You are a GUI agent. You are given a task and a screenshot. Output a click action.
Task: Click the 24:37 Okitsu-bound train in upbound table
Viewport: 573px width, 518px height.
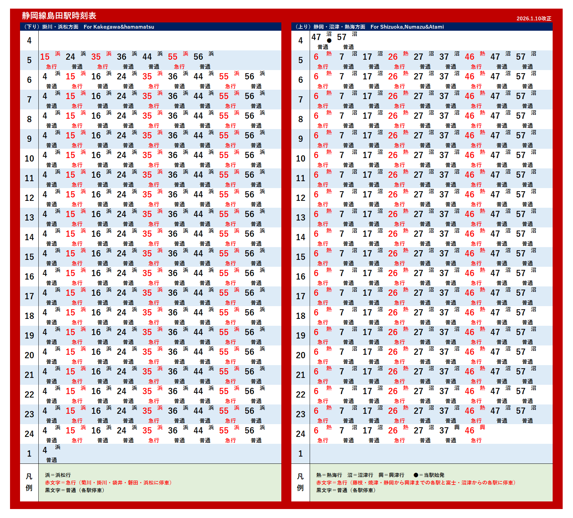tap(444, 431)
